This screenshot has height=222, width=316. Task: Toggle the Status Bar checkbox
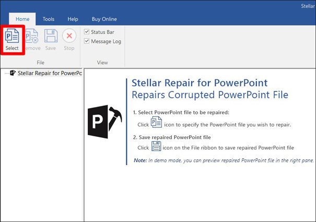coord(87,32)
